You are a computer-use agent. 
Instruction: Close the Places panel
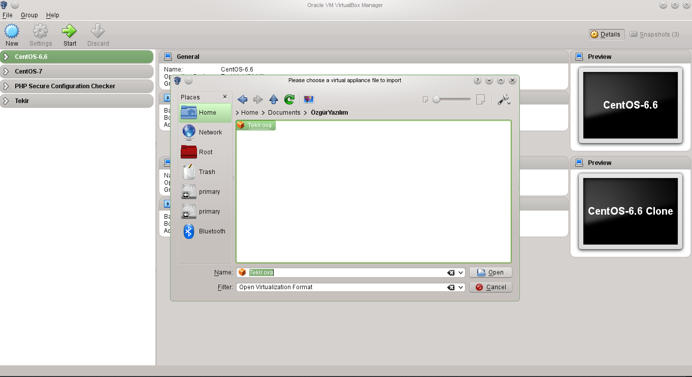(x=225, y=97)
